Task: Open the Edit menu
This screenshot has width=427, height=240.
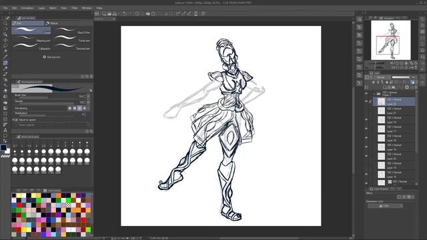Action: (15, 8)
